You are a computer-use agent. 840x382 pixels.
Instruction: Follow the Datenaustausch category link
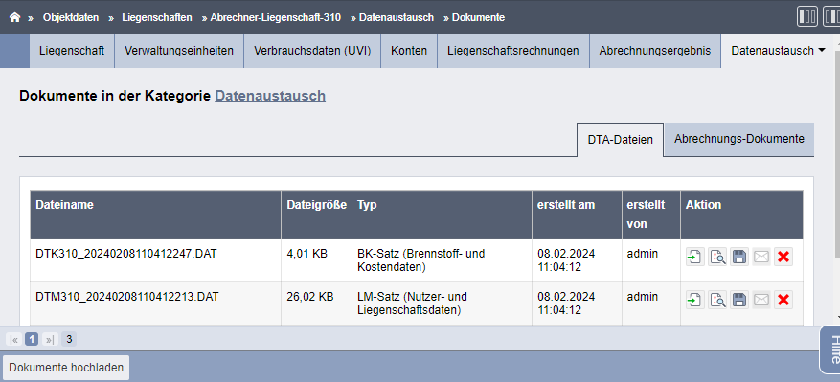pyautogui.click(x=270, y=96)
